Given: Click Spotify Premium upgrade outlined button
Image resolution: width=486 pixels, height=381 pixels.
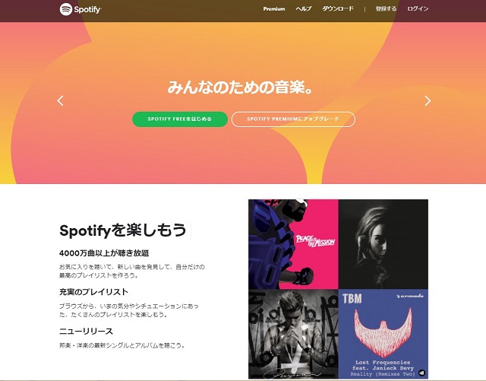Looking at the screenshot, I should coord(293,119).
